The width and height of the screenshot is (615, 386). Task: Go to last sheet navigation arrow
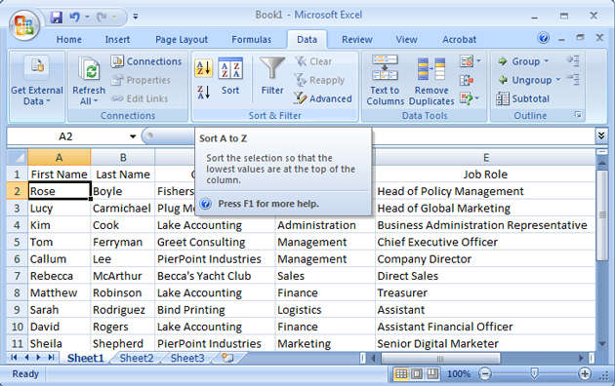[51, 358]
